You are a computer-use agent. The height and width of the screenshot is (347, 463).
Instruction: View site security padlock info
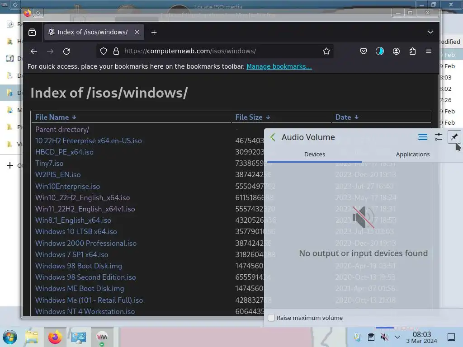[x=116, y=52]
